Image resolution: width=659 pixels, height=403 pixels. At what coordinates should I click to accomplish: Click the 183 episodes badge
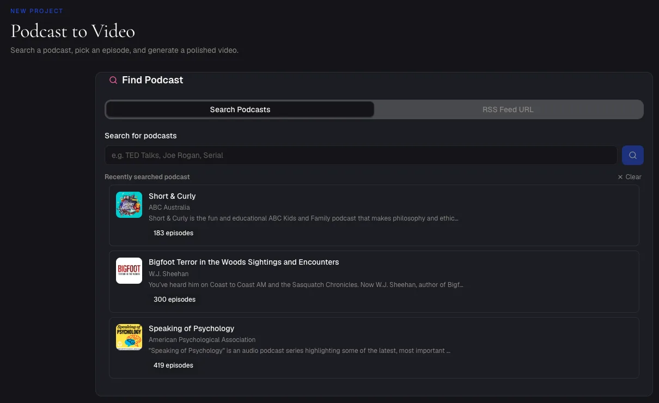coord(173,233)
